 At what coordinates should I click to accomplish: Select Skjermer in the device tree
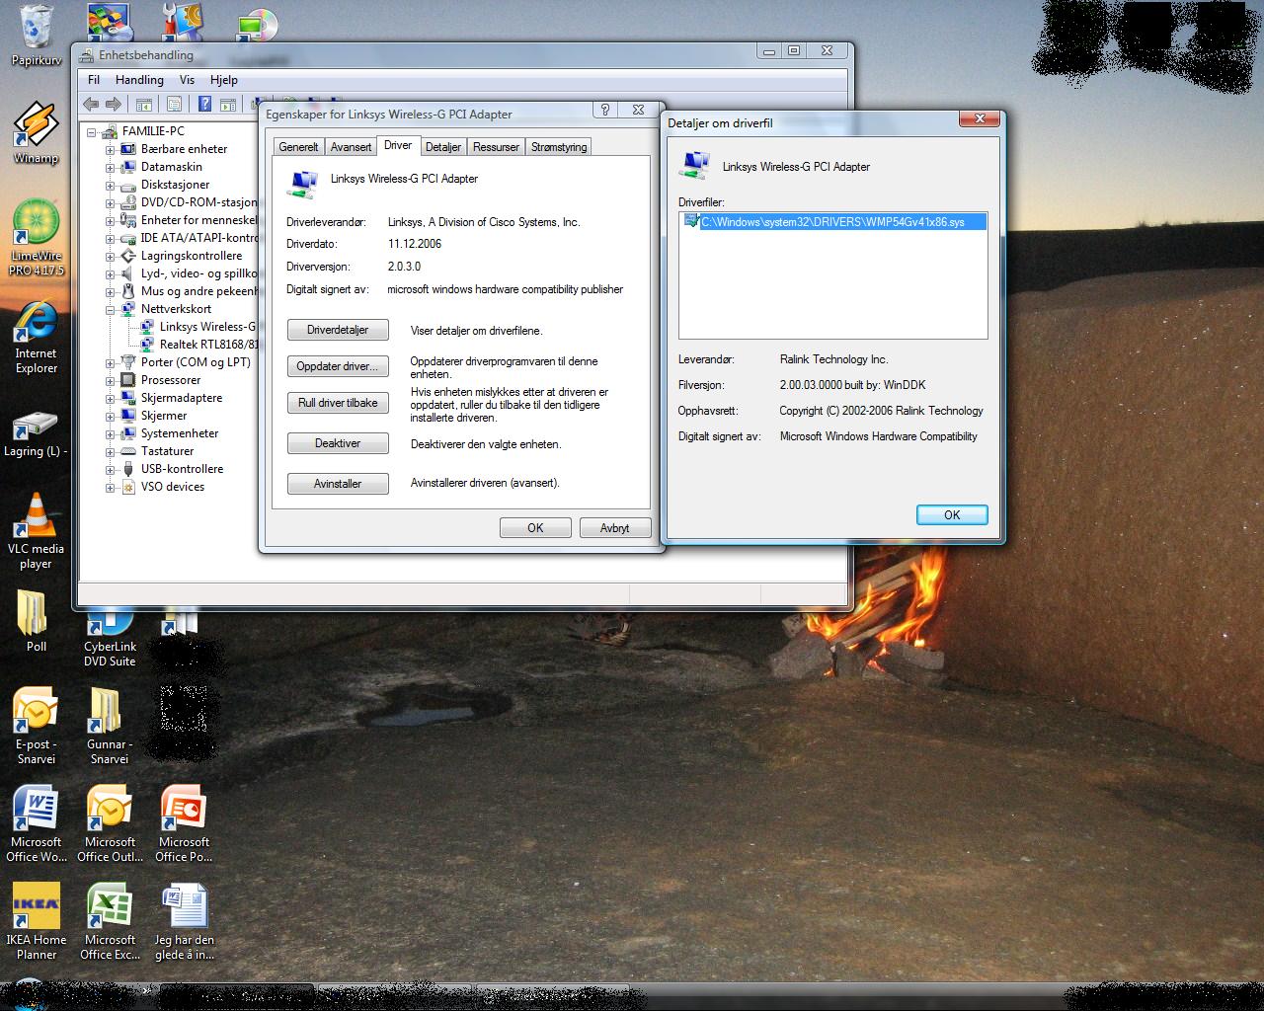click(164, 416)
